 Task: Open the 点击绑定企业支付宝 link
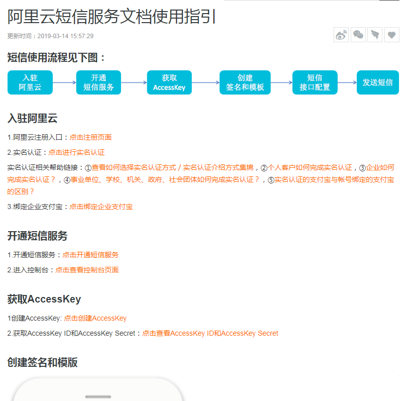(101, 207)
